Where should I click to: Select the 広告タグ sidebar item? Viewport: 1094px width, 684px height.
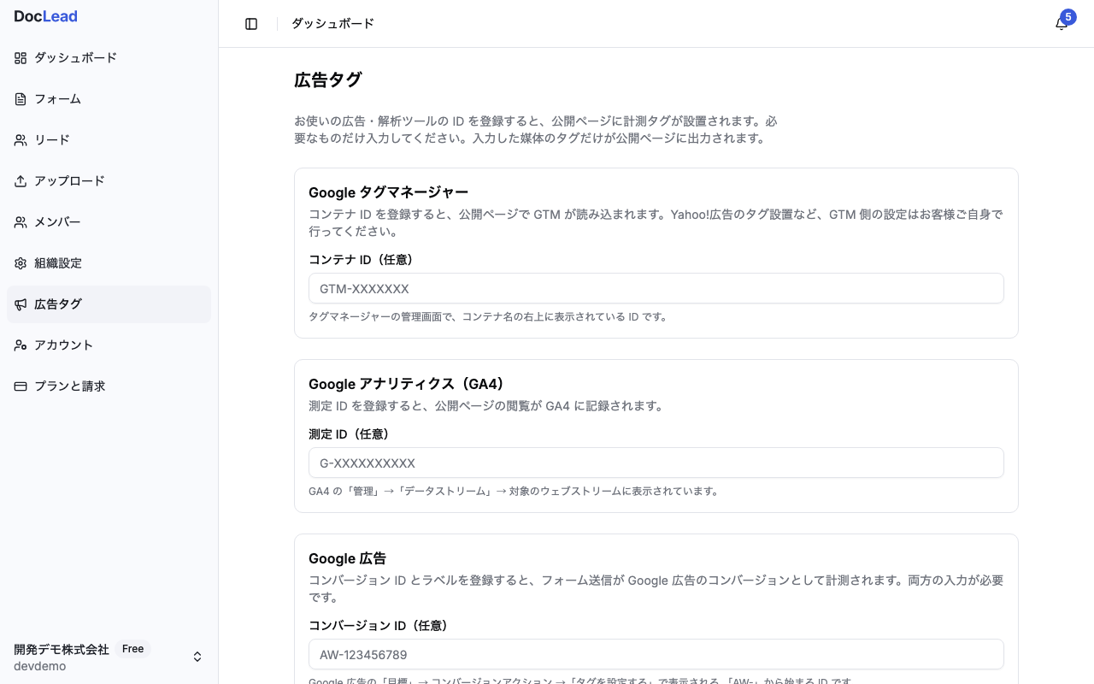pyautogui.click(x=109, y=304)
